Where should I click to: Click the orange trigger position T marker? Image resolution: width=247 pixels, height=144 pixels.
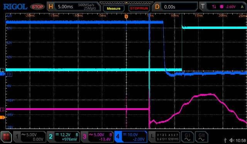(126, 17)
